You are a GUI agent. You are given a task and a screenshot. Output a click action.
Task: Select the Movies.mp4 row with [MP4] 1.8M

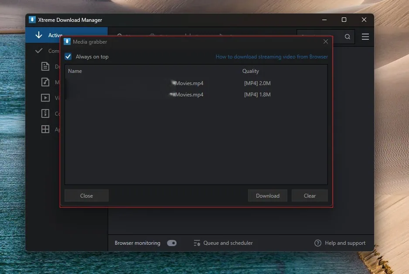(196, 95)
